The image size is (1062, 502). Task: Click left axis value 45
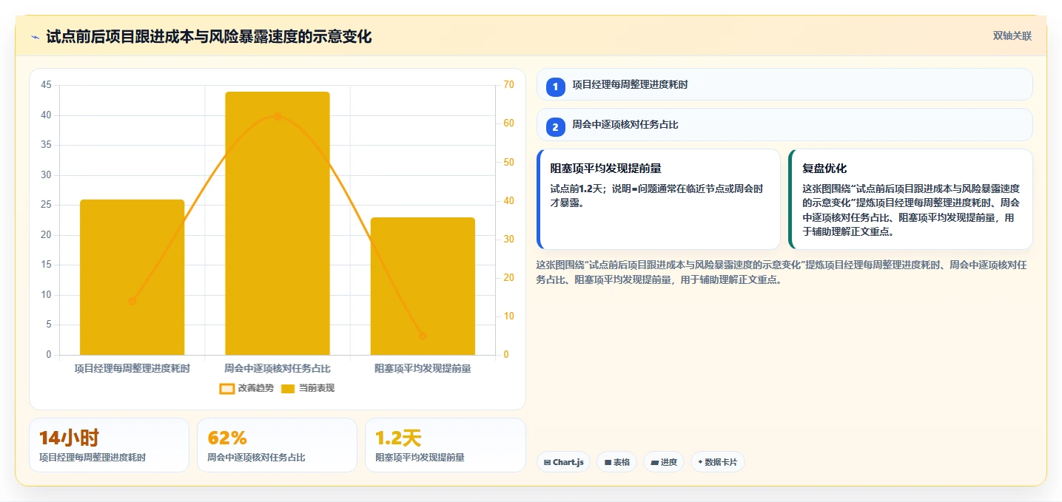(46, 85)
